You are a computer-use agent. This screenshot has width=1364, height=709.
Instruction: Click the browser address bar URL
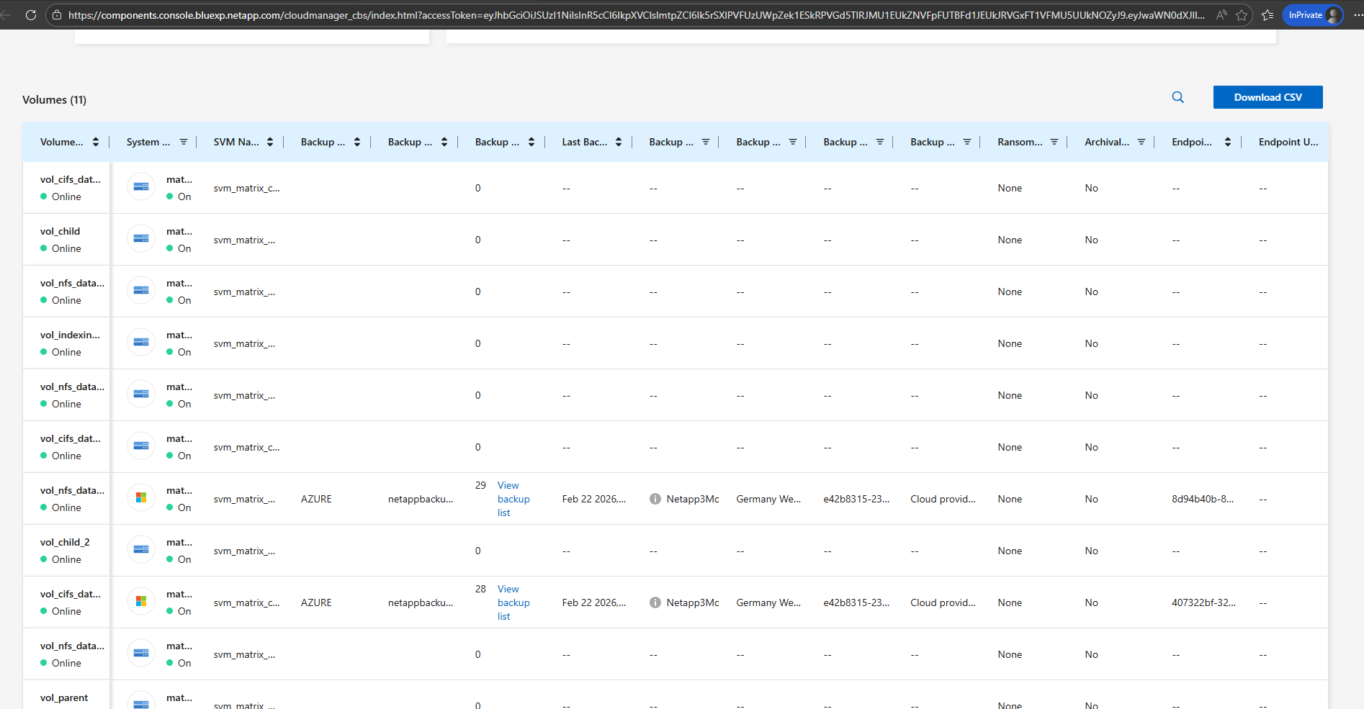(634, 15)
